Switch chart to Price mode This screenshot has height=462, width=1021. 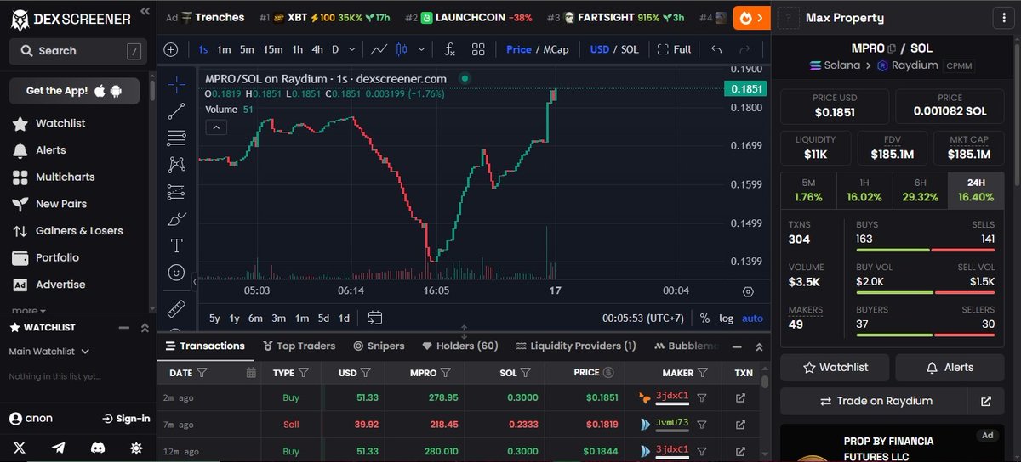[x=519, y=49]
